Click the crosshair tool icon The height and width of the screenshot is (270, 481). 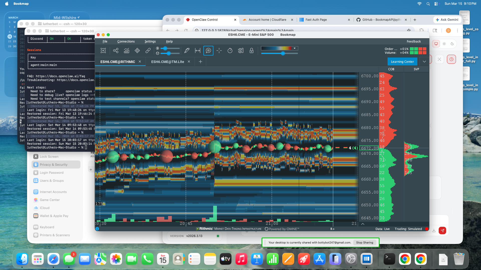pyautogui.click(x=219, y=51)
